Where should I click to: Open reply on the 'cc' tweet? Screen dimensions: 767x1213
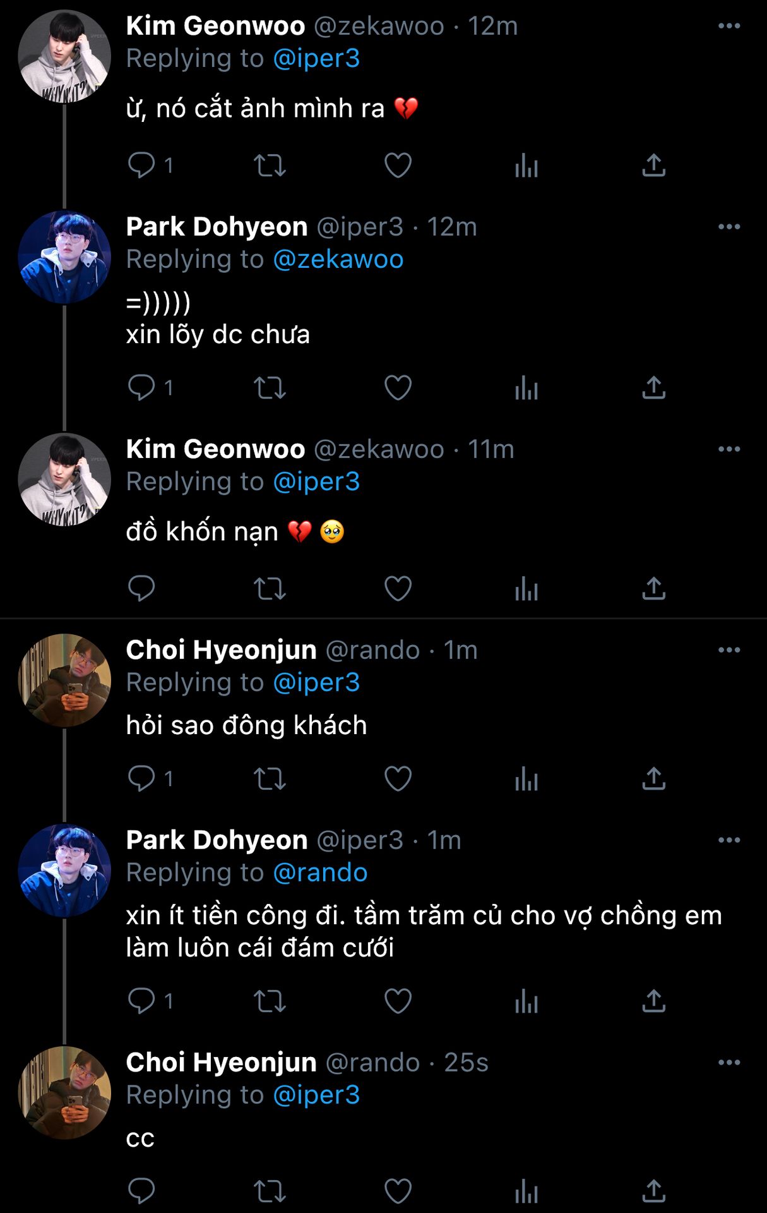(141, 1191)
